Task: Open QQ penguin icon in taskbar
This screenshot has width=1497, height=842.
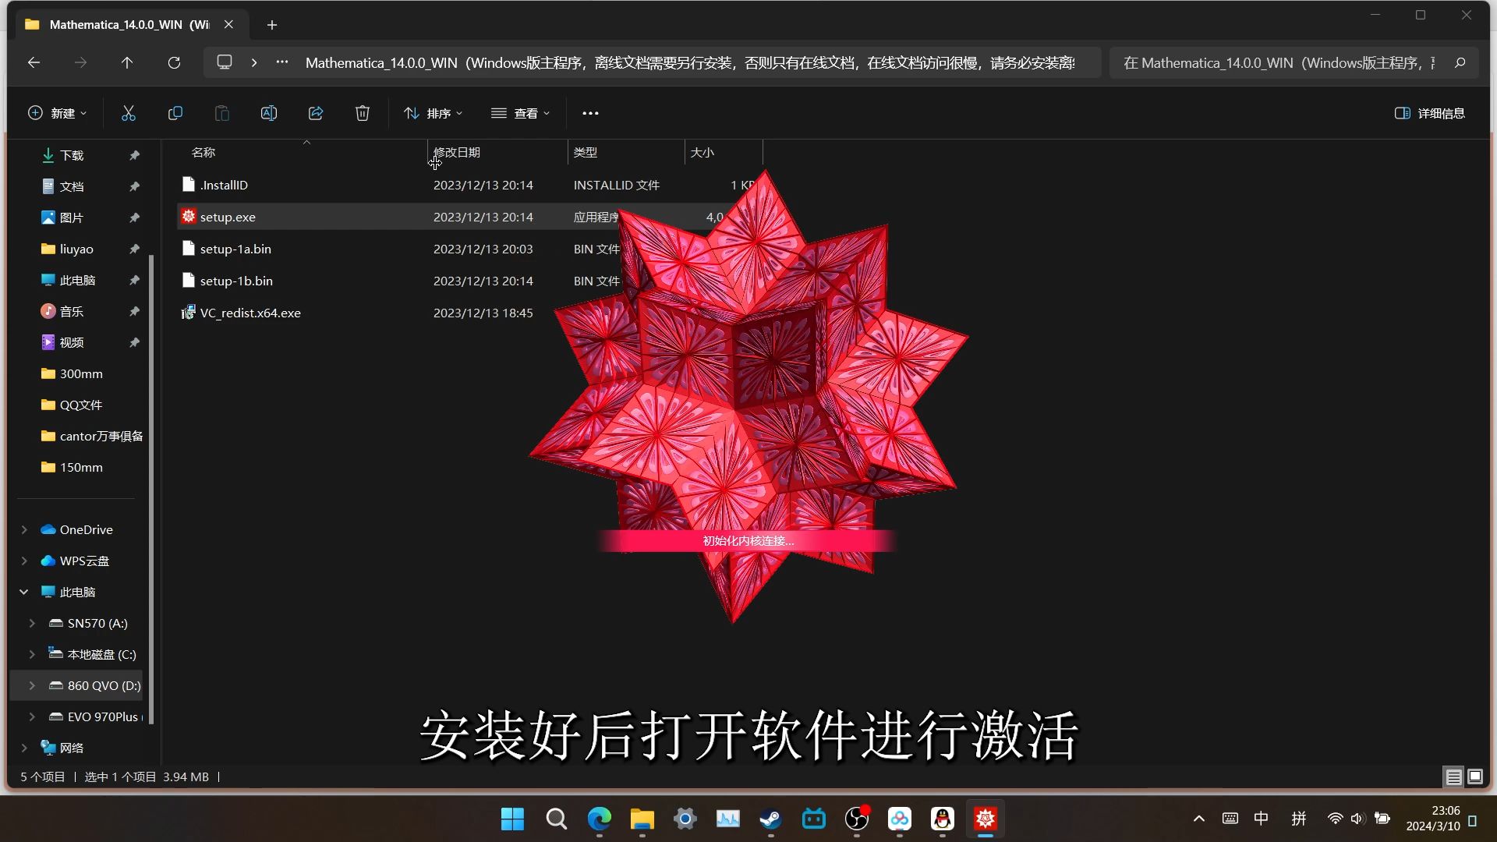Action: (943, 819)
